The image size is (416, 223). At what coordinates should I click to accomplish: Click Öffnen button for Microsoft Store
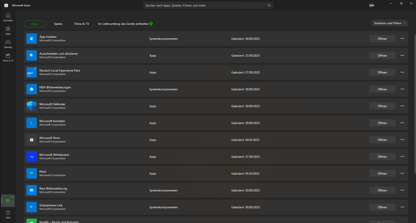pyautogui.click(x=382, y=140)
